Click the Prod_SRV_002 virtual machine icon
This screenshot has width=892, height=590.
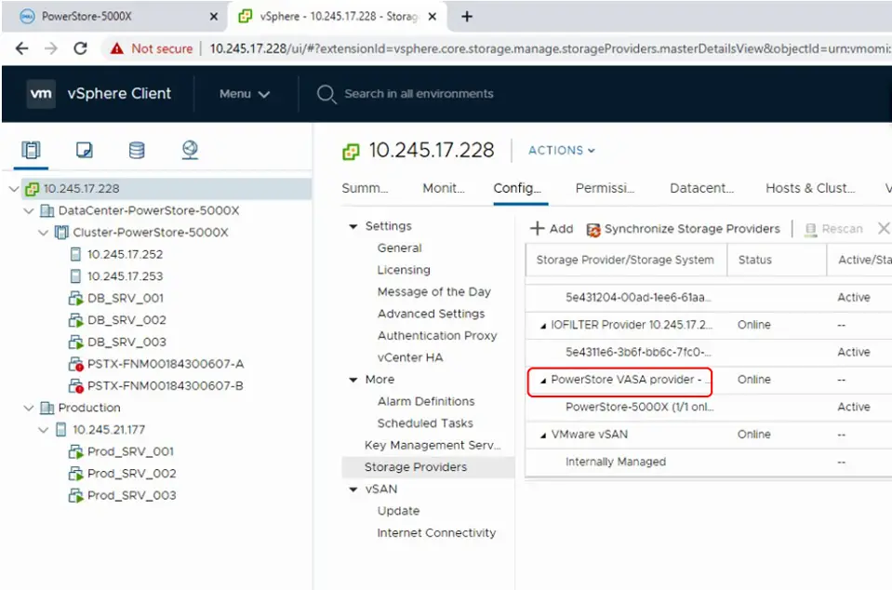click(75, 474)
